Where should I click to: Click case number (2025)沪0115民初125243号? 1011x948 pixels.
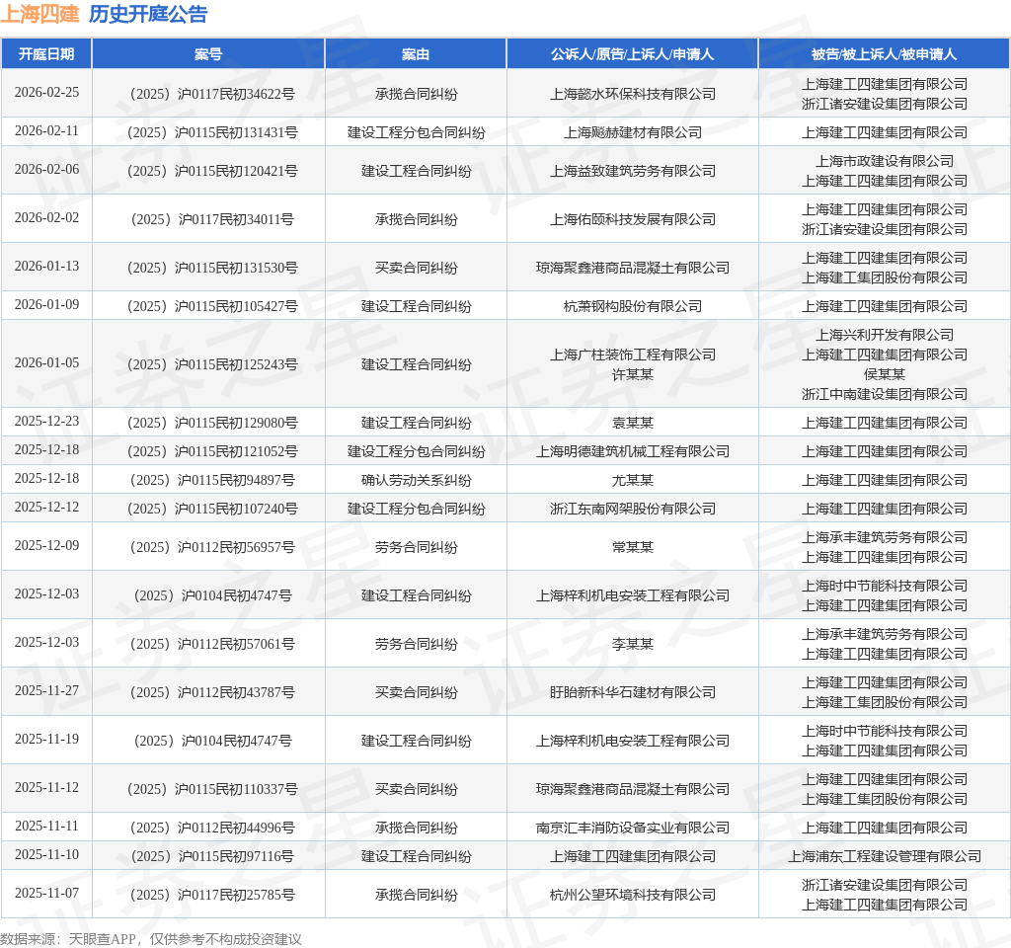click(x=212, y=364)
